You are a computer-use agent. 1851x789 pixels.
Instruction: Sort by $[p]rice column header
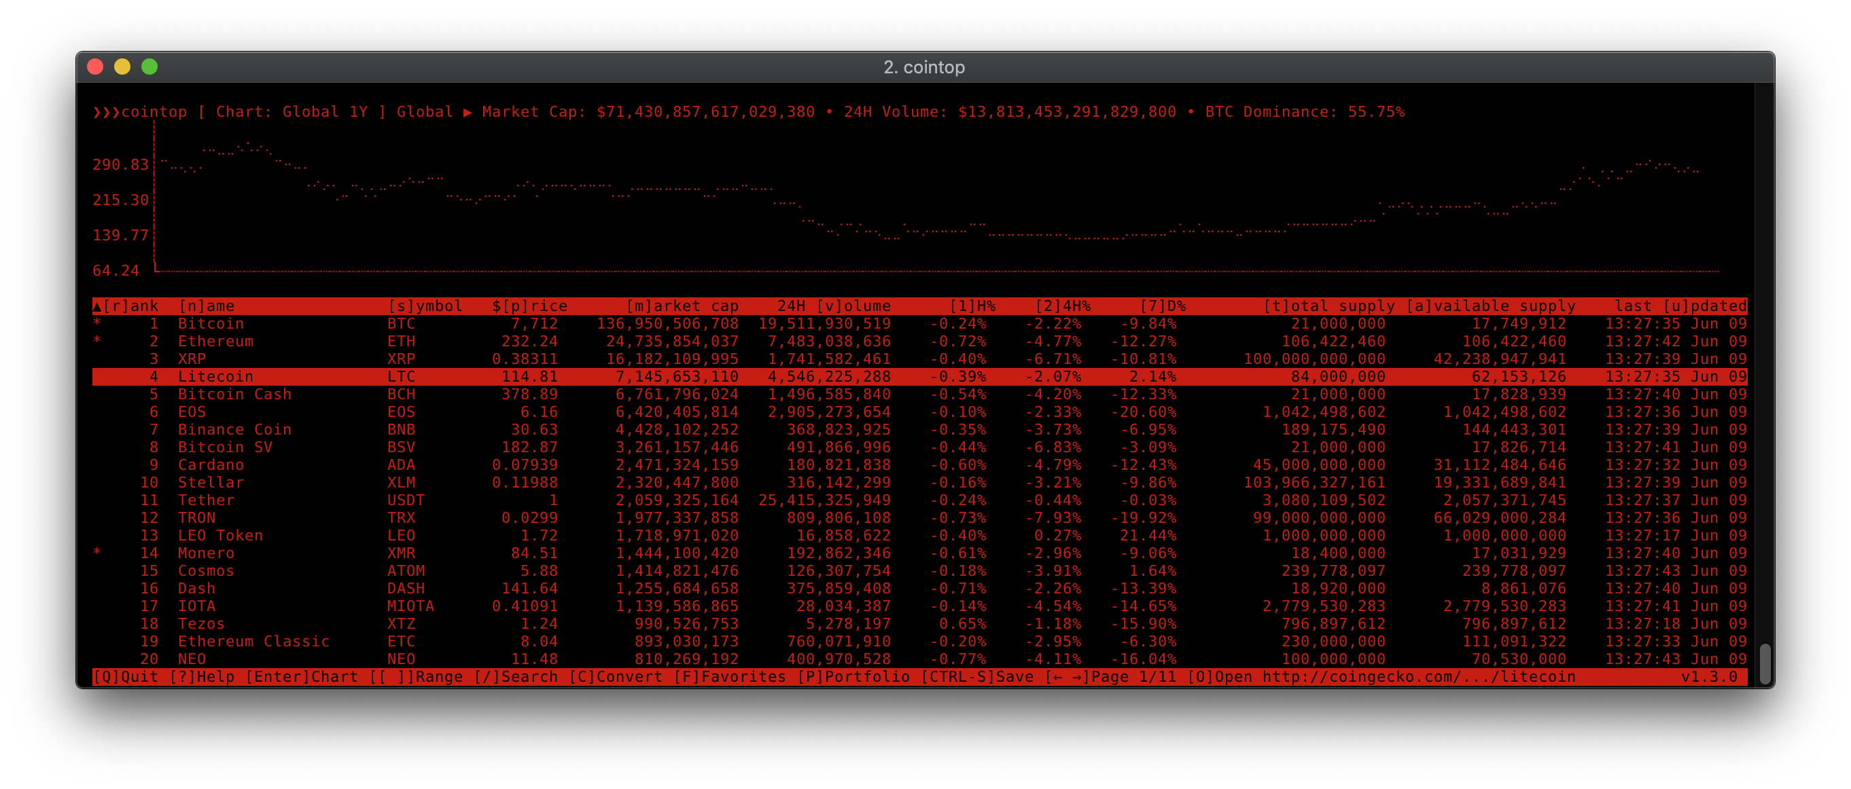pyautogui.click(x=529, y=306)
